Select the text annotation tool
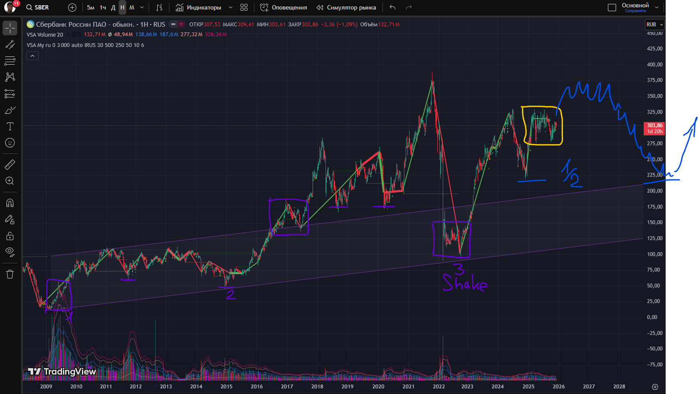The height and width of the screenshot is (394, 698). click(10, 126)
